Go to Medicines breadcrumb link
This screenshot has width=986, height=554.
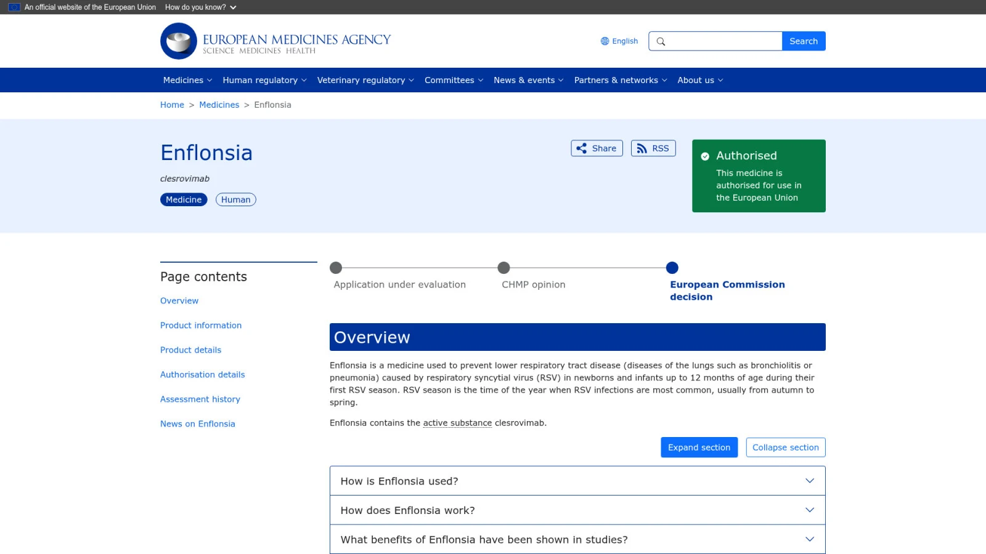(x=219, y=105)
